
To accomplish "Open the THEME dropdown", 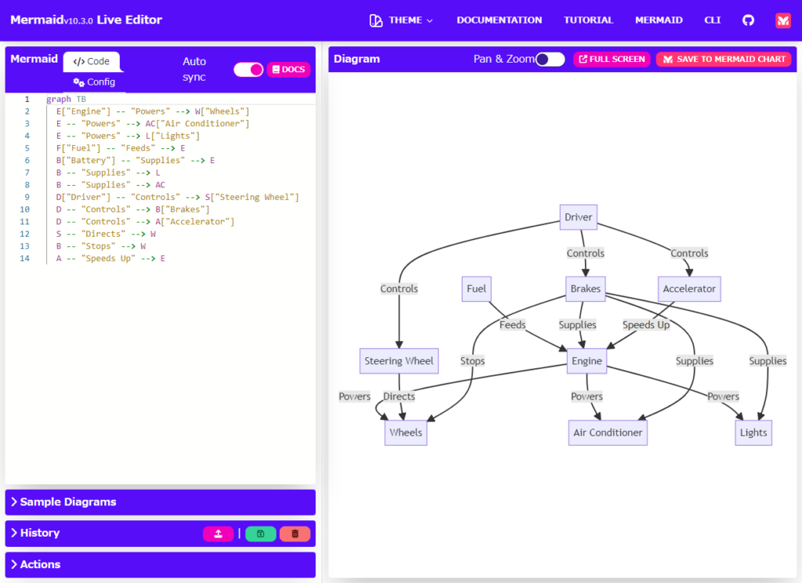I will click(x=407, y=20).
